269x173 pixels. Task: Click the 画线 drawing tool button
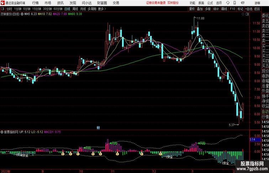(224, 9)
